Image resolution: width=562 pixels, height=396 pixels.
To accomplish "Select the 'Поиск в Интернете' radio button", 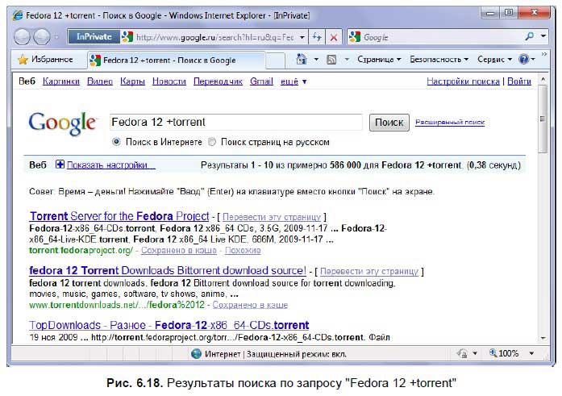I will [116, 142].
